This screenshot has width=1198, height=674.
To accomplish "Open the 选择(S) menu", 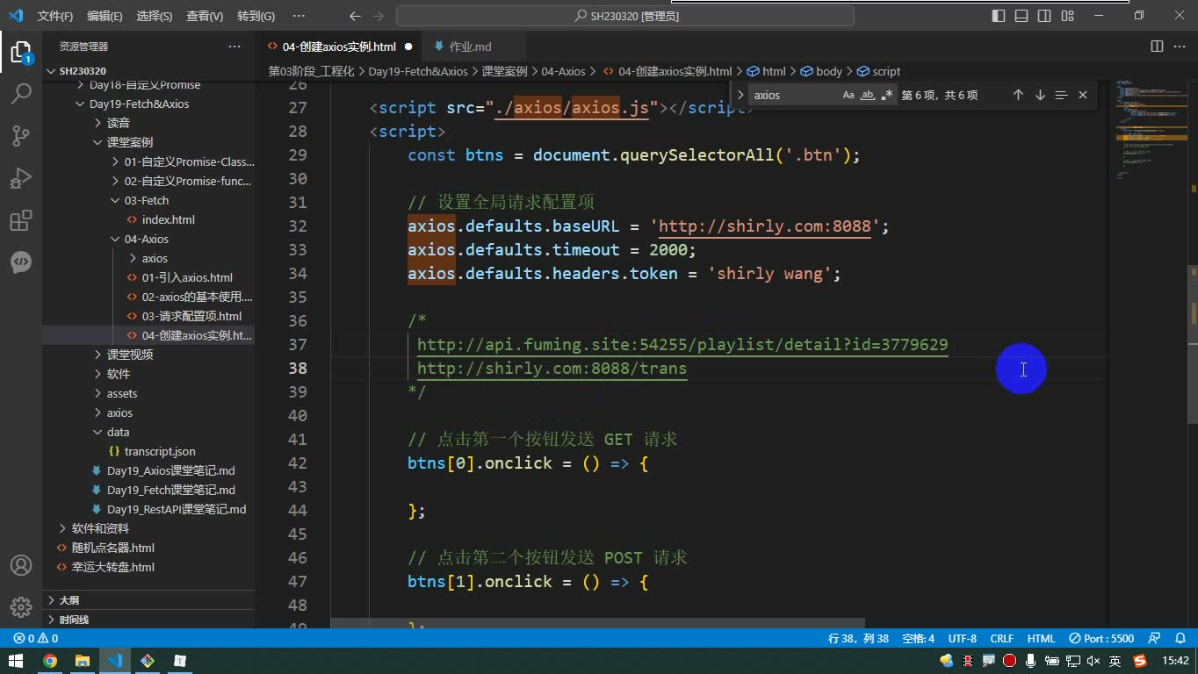I will pyautogui.click(x=155, y=16).
